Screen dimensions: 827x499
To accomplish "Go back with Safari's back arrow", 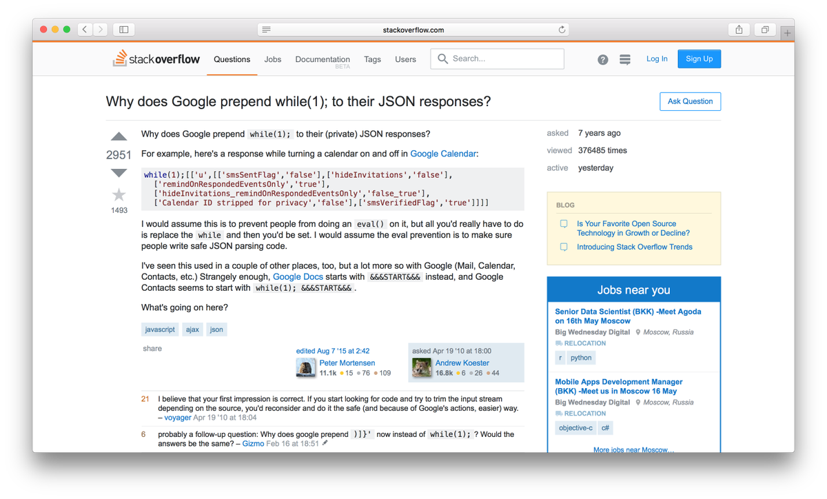I will [x=85, y=30].
